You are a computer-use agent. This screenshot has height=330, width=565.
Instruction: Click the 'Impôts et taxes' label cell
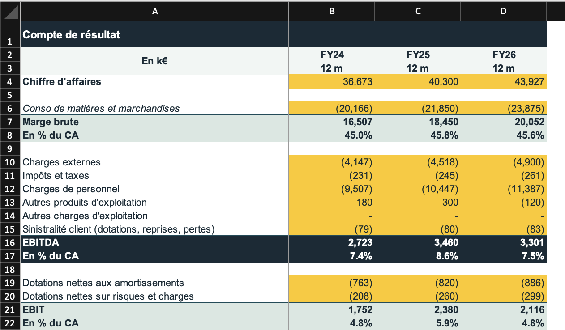[154, 176]
